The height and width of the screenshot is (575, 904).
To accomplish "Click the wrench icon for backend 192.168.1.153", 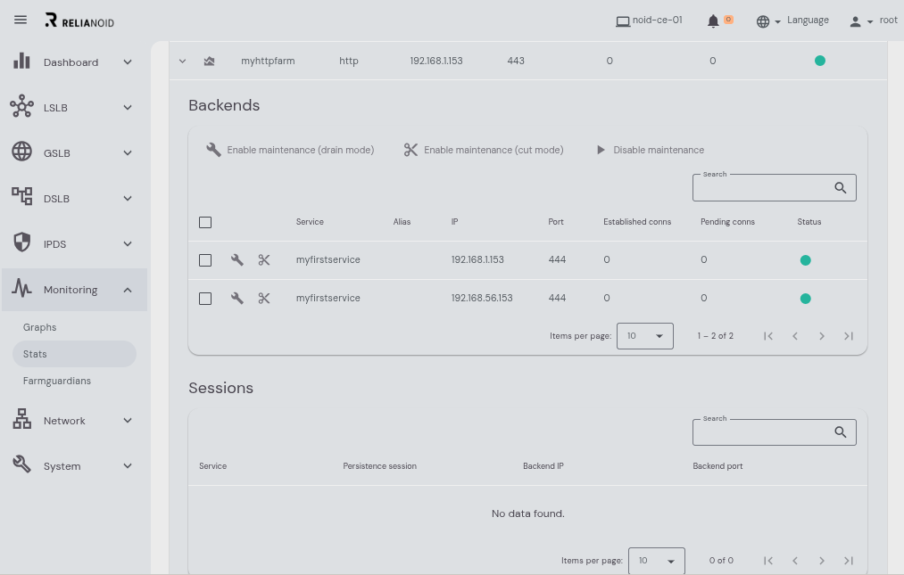I will point(237,259).
